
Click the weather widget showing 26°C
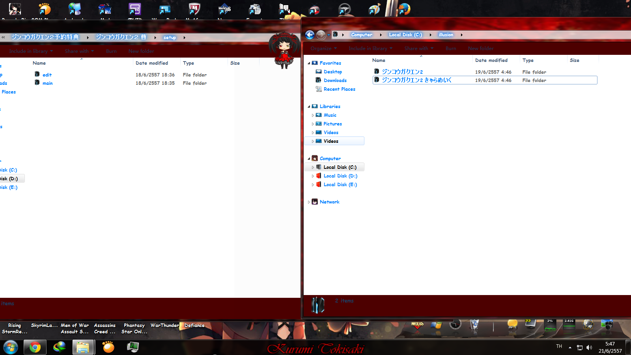tap(512, 324)
